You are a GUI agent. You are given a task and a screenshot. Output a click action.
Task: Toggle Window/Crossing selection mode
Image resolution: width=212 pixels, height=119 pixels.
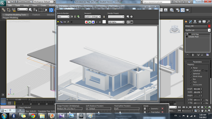click(x=45, y=10)
